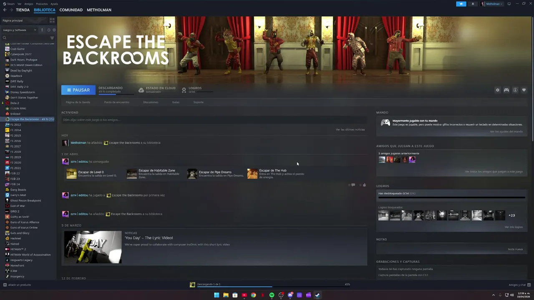
Task: Open Página de la tienda link
Action: [x=78, y=102]
